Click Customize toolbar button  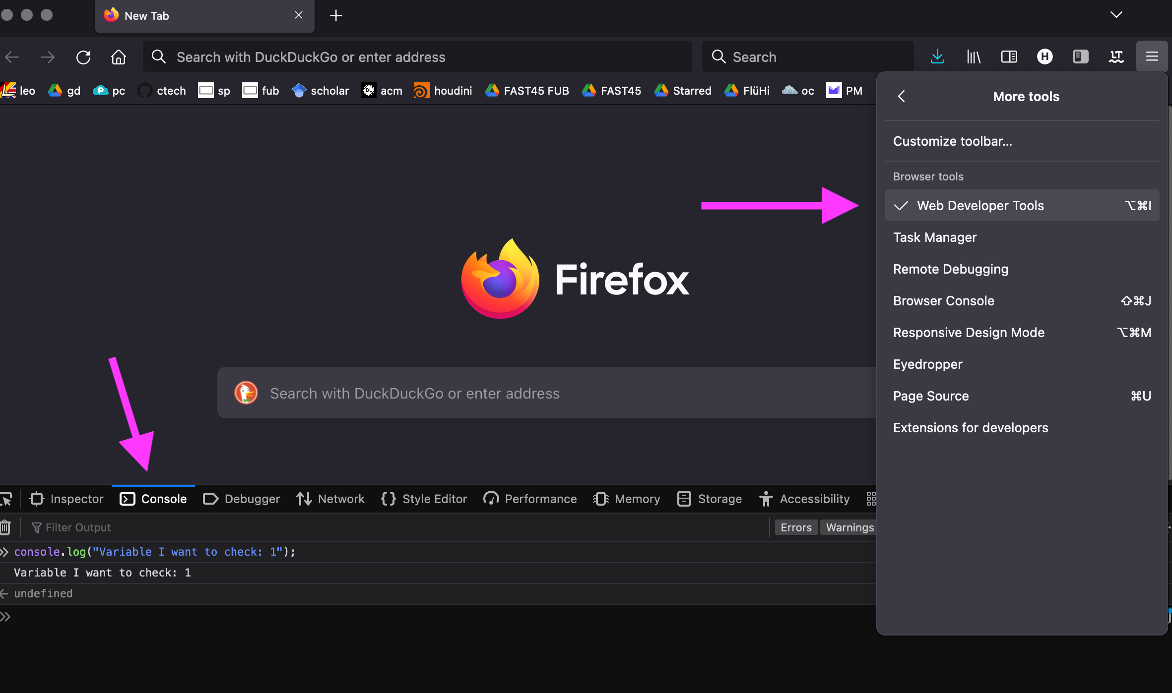click(x=953, y=141)
